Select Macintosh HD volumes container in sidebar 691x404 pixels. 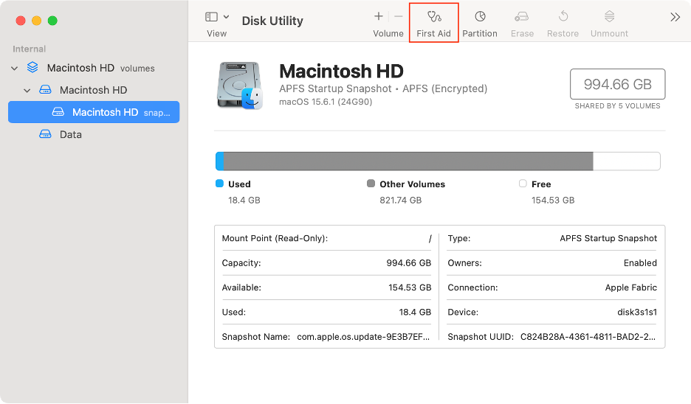tap(94, 68)
